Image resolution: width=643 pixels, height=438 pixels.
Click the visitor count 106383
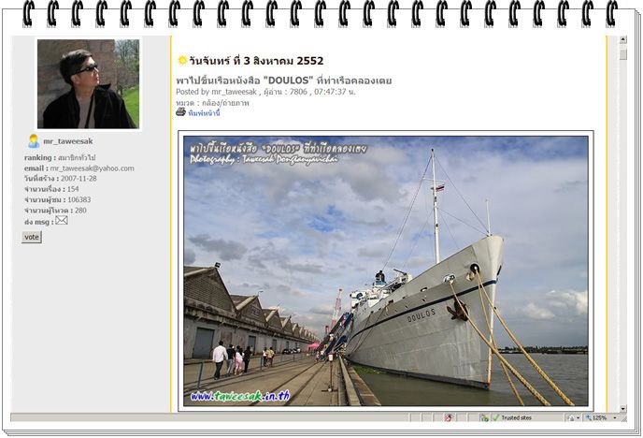click(x=79, y=200)
